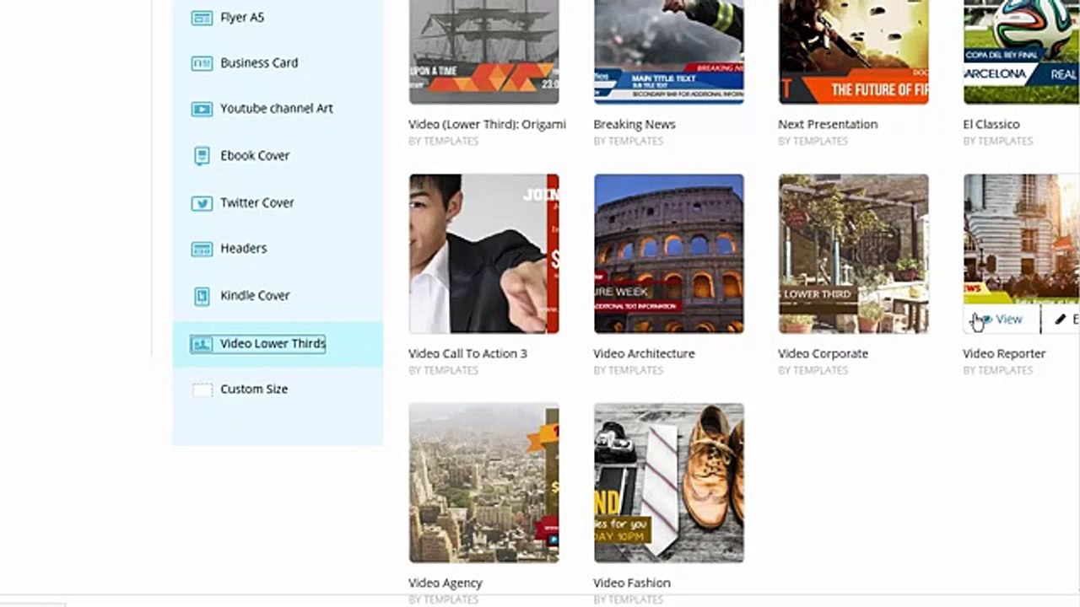The image size is (1080, 607).
Task: Click the View button on Video Reporter
Action: coord(1002,320)
